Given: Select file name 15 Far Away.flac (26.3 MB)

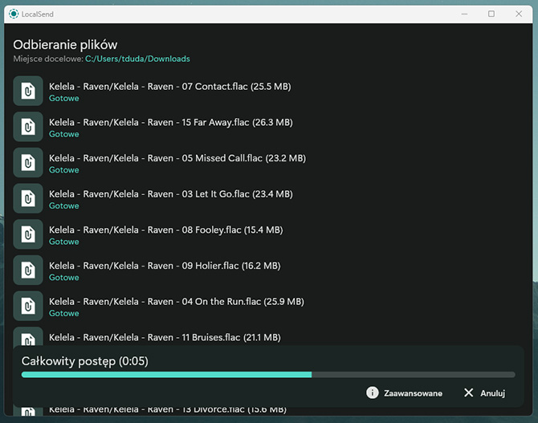Looking at the screenshot, I should [x=171, y=123].
